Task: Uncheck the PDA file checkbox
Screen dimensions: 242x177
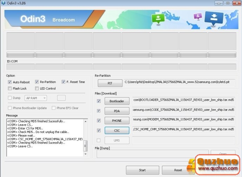Action: [99, 111]
